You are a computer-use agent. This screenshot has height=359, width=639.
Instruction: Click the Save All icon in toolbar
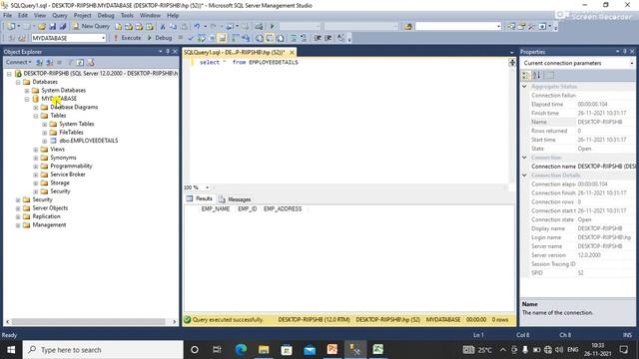62,27
